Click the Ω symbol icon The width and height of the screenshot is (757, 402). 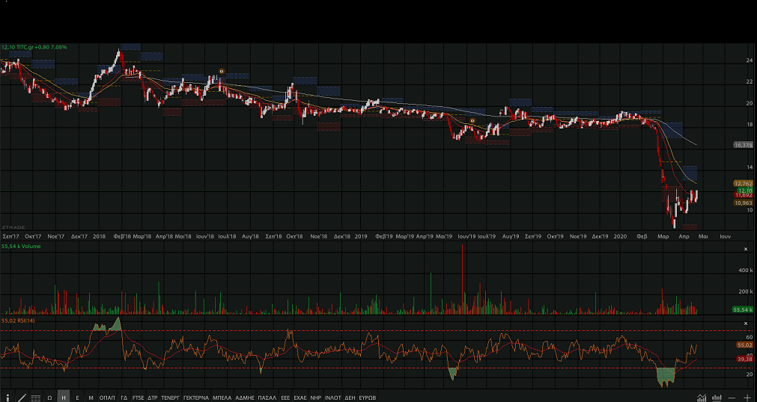point(49,398)
